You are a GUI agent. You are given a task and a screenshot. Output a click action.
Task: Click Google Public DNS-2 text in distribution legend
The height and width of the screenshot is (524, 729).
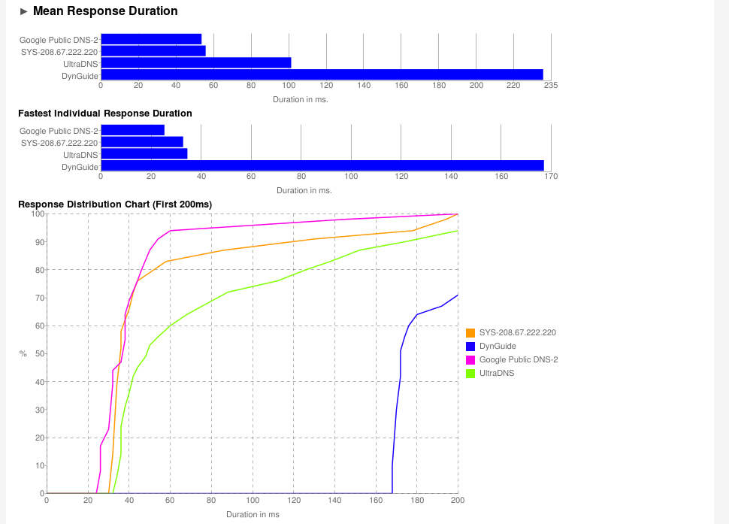519,359
